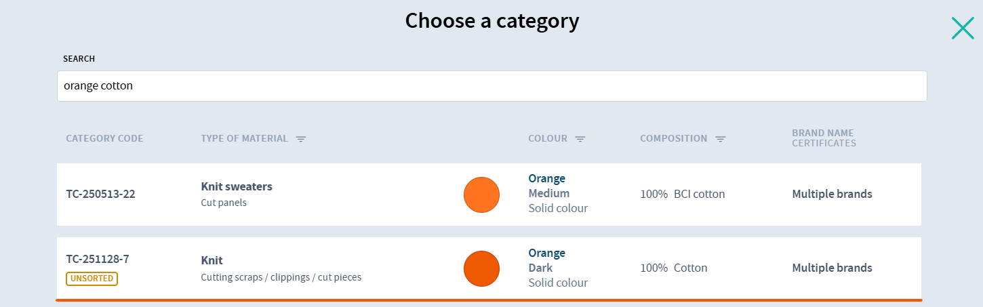Click the Type of Material column header
This screenshot has height=307, width=983.
[x=244, y=138]
